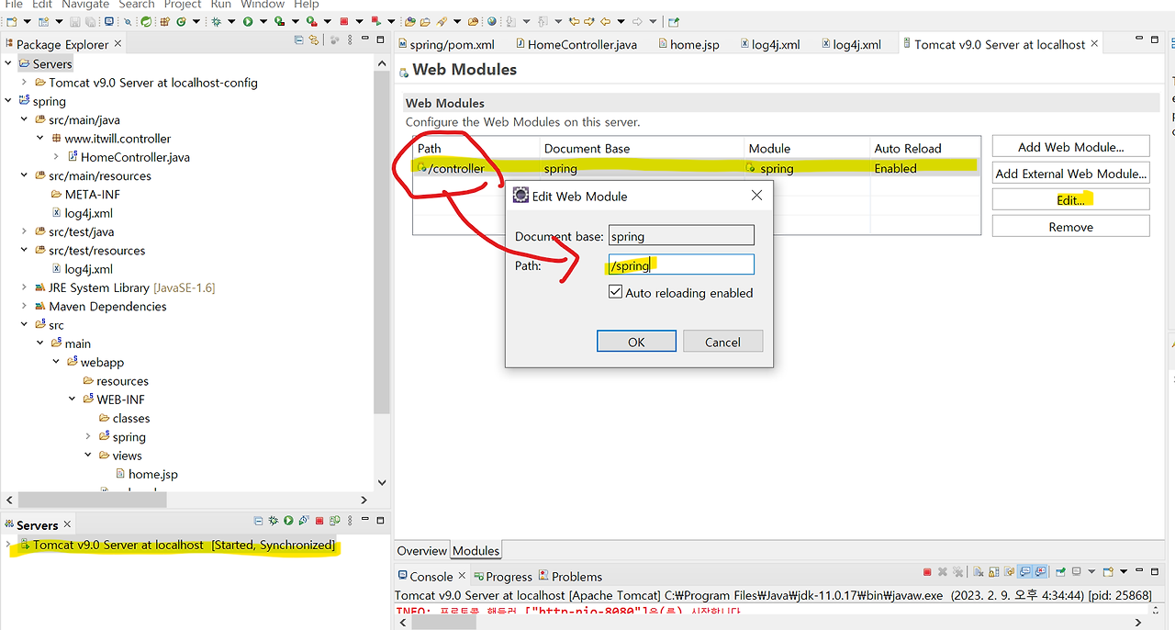Viewport: 1175px width, 630px height.
Task: Click Last Edit Location icon in toolbar
Action: click(574, 21)
